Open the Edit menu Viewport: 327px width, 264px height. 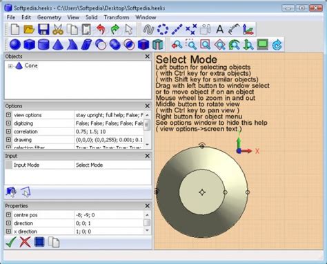[26, 17]
